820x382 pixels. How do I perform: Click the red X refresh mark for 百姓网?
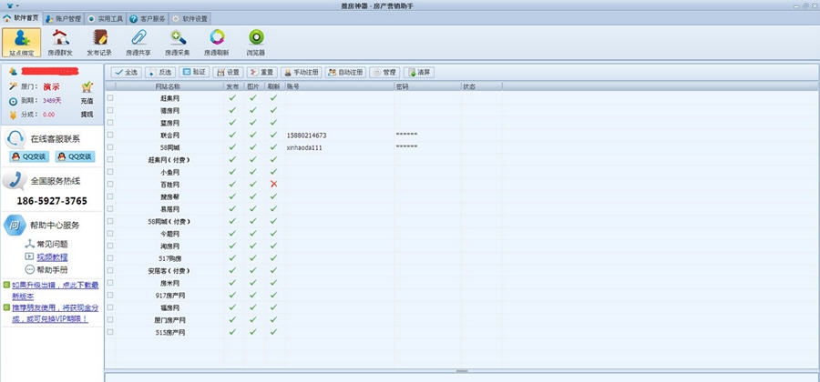[273, 185]
